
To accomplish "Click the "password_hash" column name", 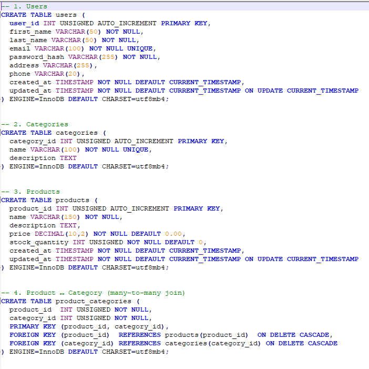I will (x=37, y=57).
